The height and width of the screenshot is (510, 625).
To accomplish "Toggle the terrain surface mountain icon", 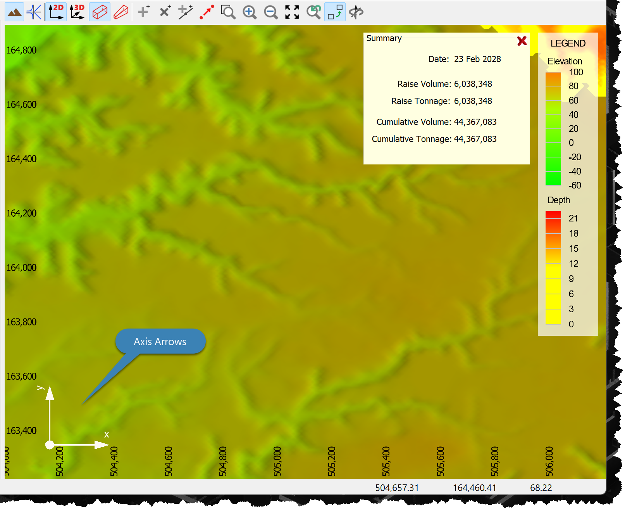I will click(x=14, y=12).
